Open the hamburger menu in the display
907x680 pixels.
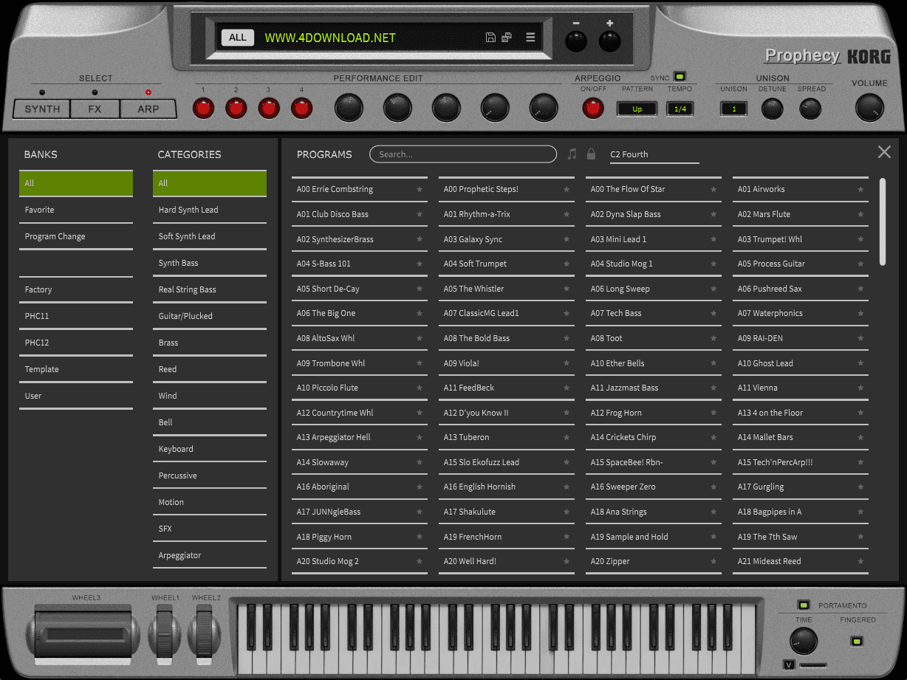pyautogui.click(x=530, y=38)
